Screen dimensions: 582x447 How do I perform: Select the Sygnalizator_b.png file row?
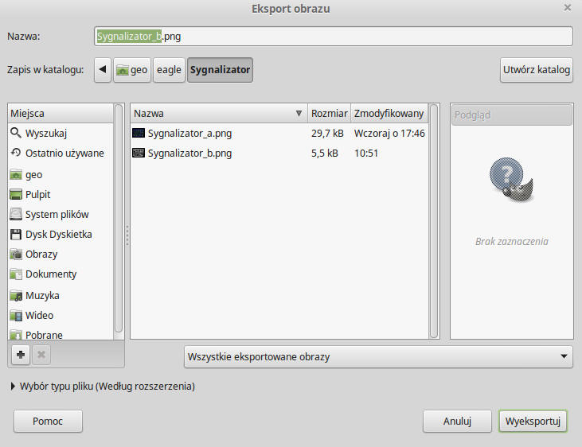(189, 154)
